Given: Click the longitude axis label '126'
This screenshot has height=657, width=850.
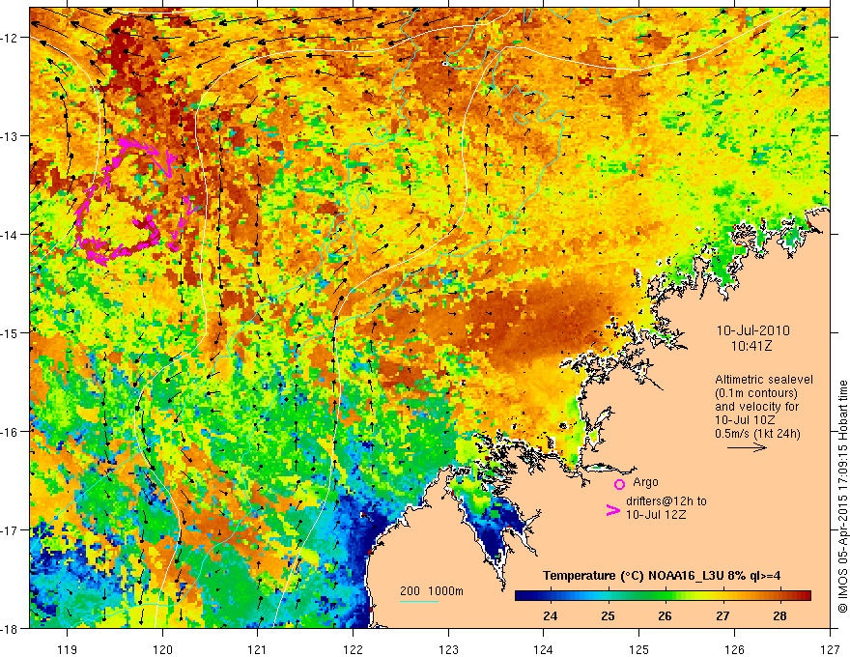Looking at the screenshot, I should [x=734, y=649].
